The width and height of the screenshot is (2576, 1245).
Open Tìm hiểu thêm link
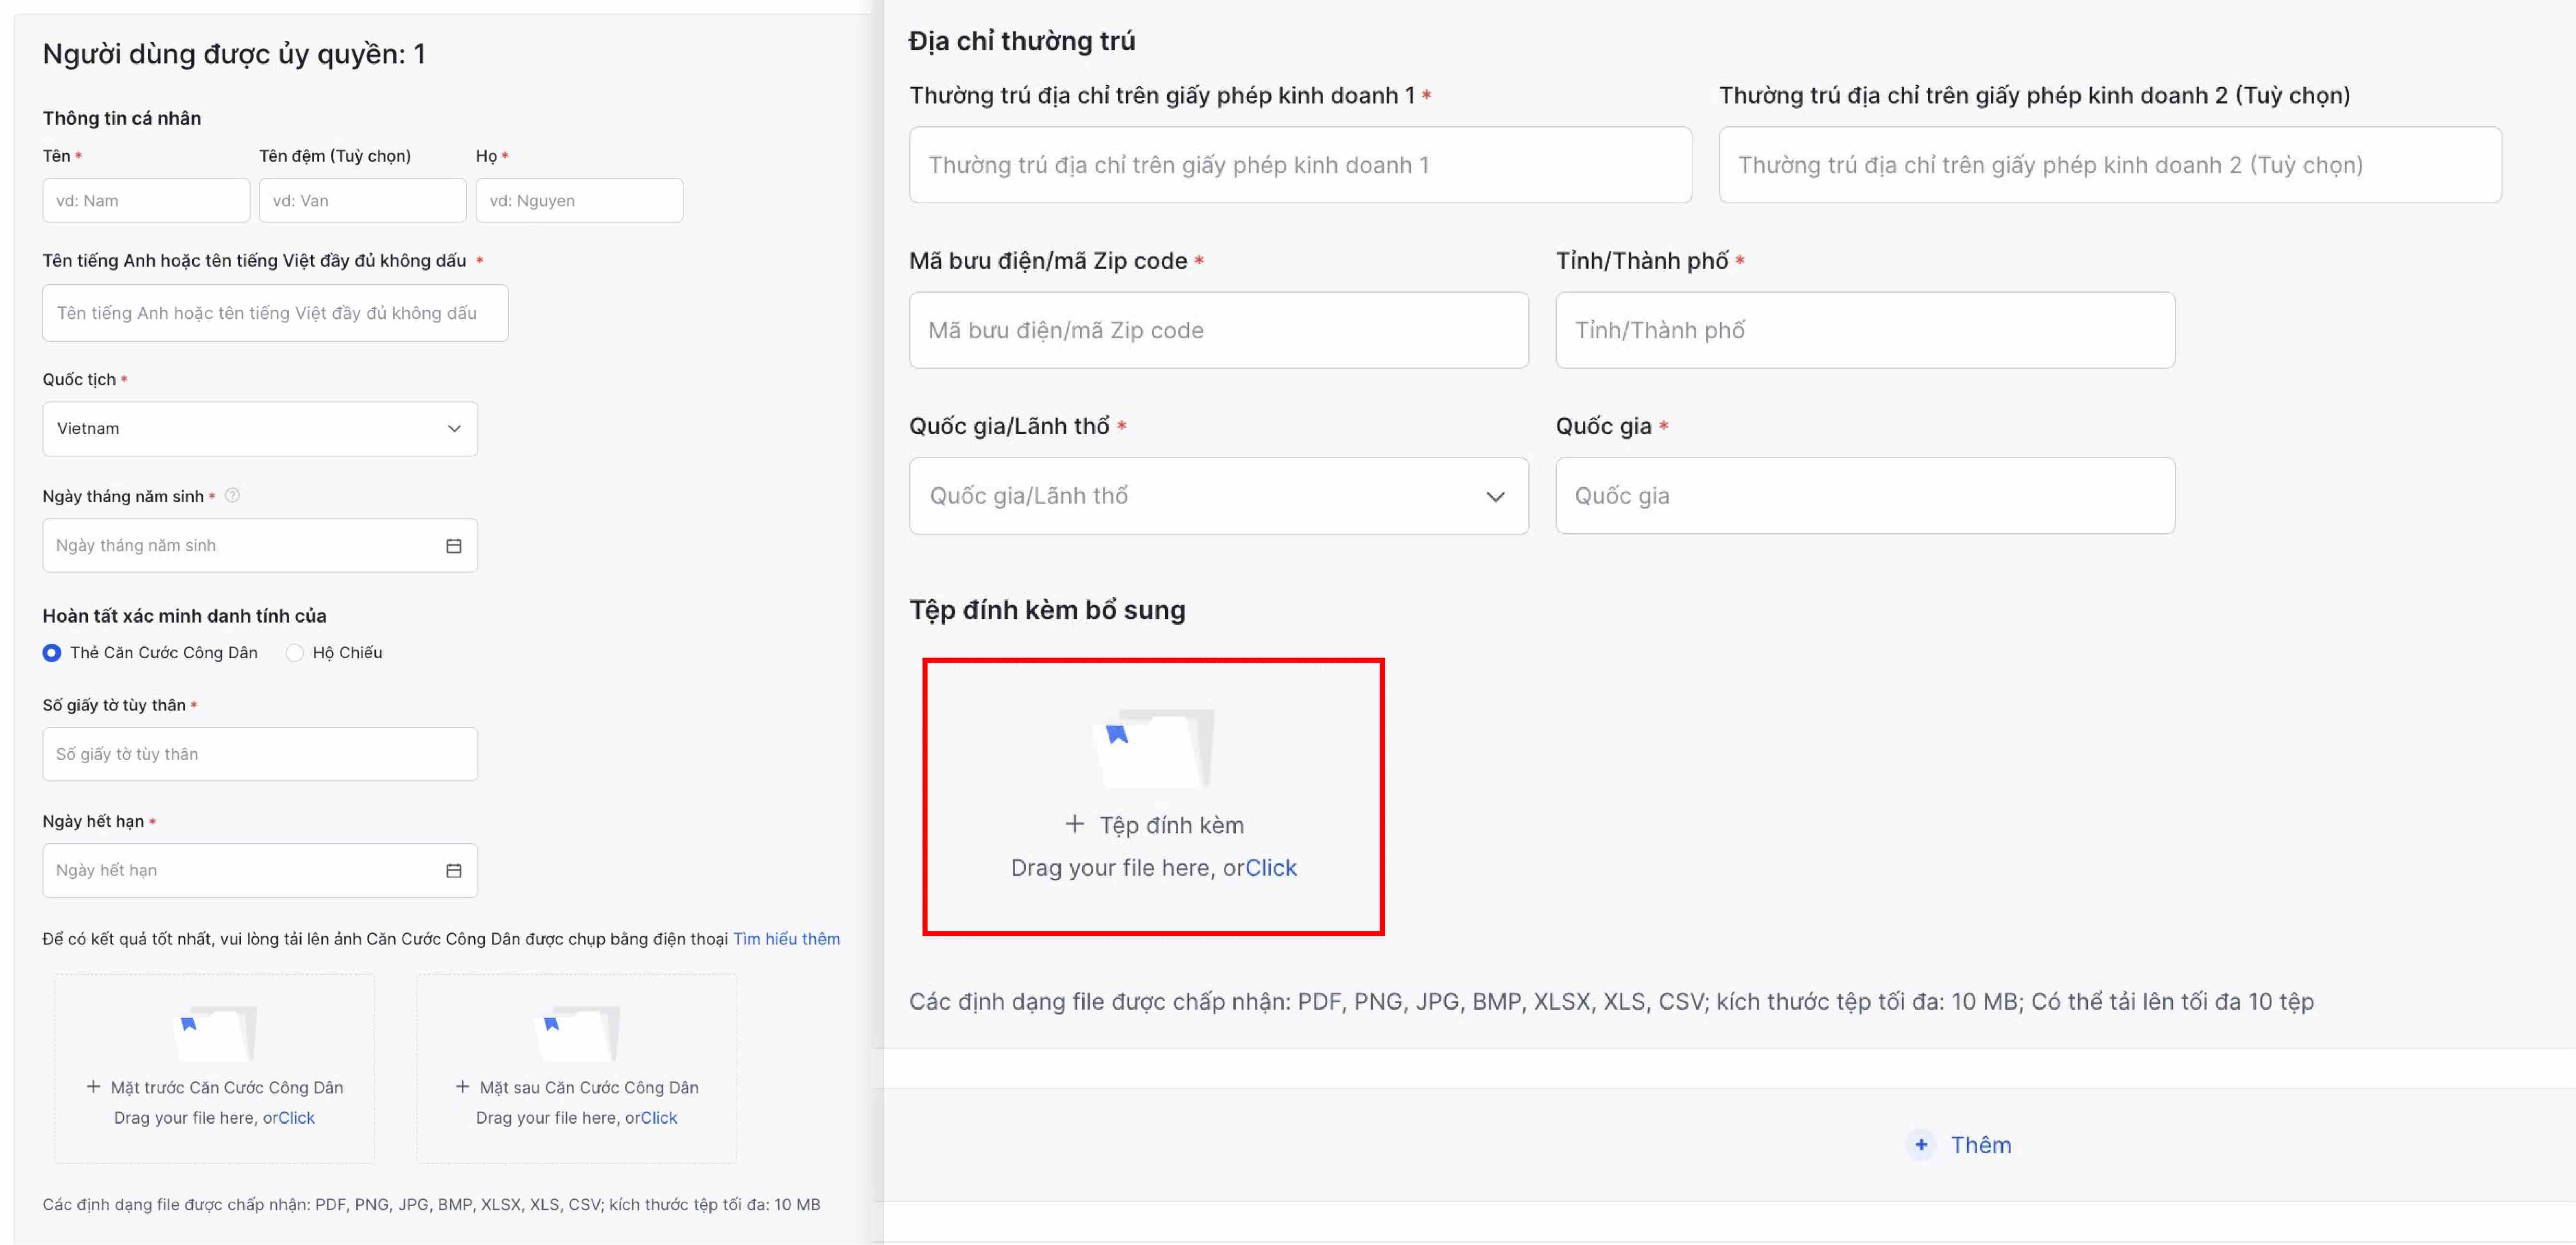pyautogui.click(x=786, y=939)
